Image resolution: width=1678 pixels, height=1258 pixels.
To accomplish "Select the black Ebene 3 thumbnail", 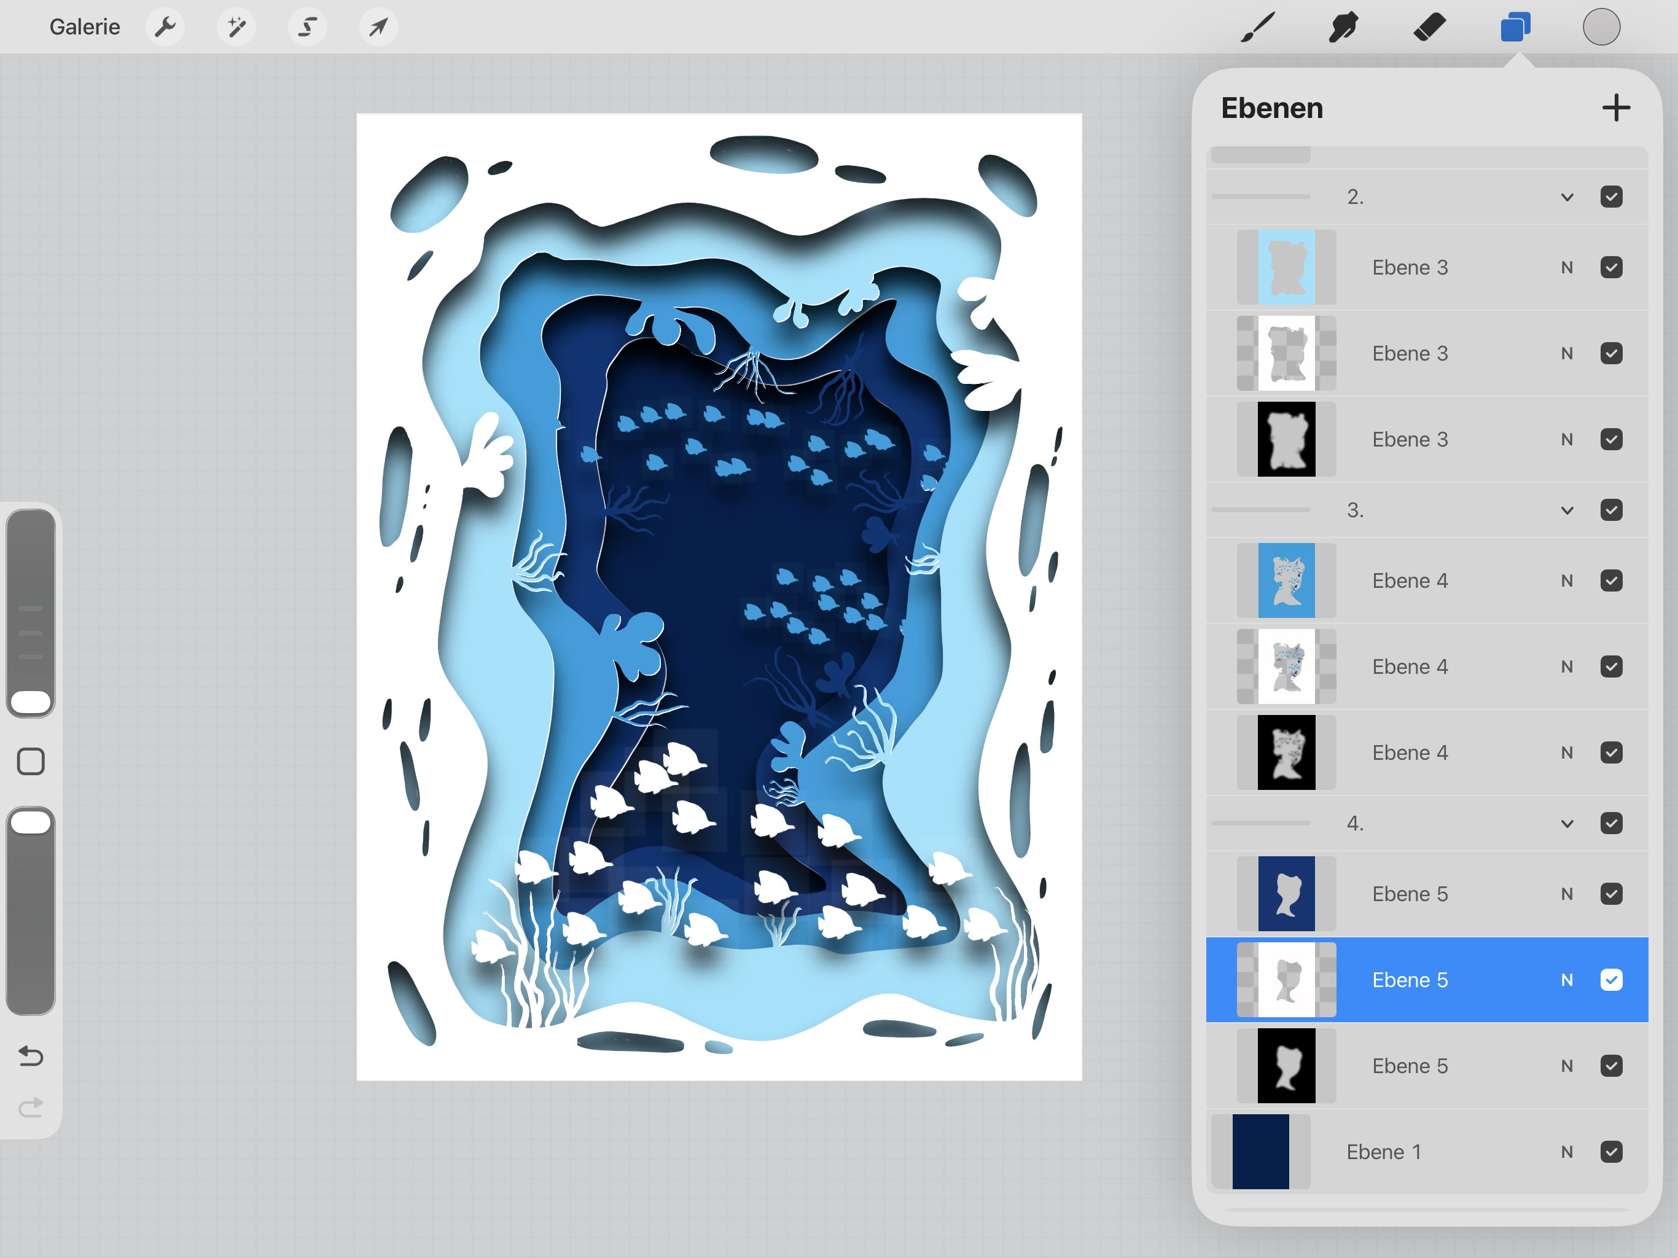I will point(1287,440).
